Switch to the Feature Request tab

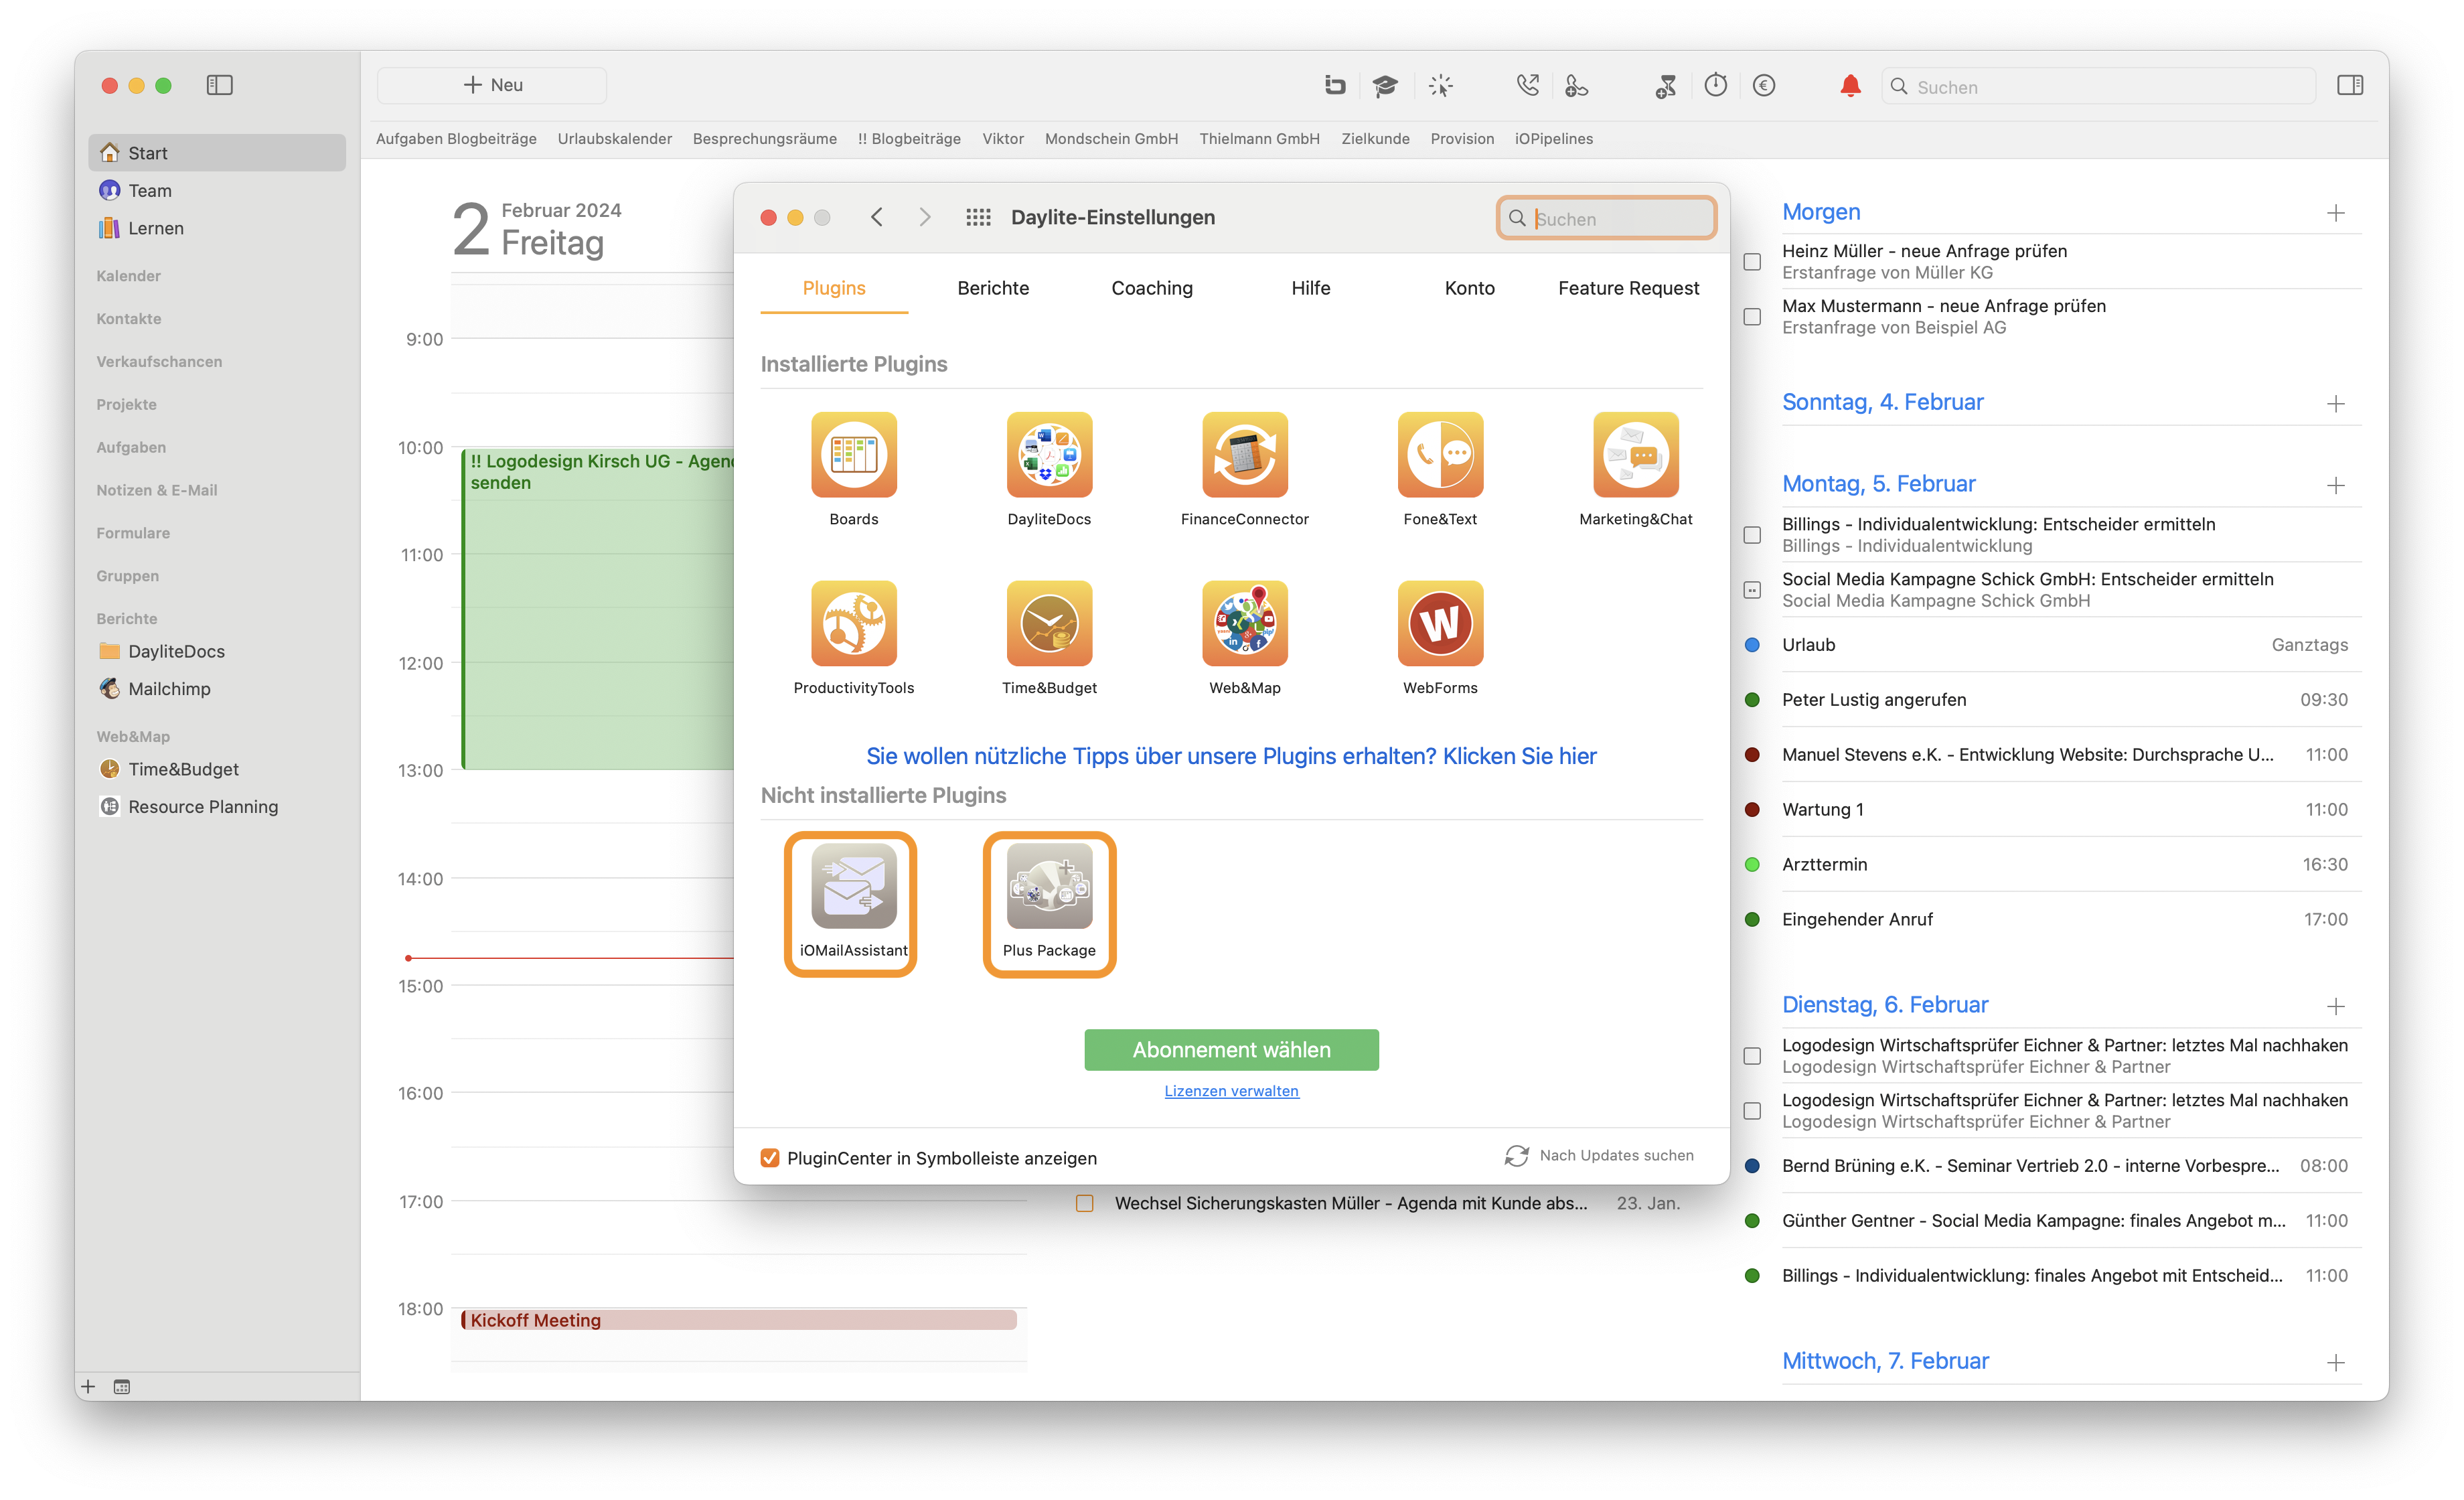1628,288
